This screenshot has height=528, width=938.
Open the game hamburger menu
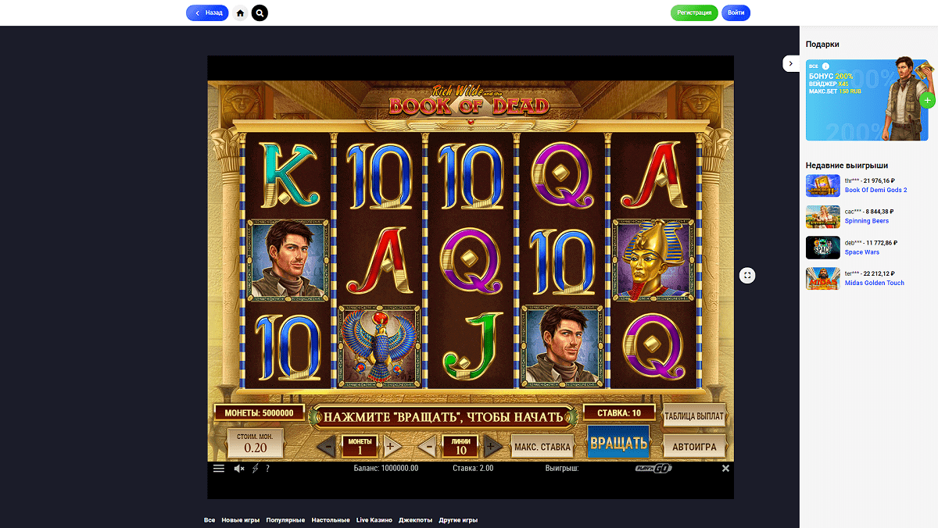[x=219, y=469]
